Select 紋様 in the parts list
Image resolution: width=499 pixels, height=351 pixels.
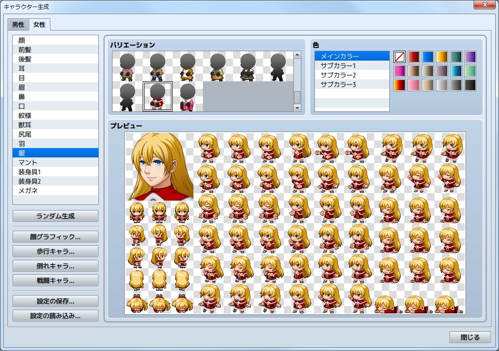click(56, 115)
